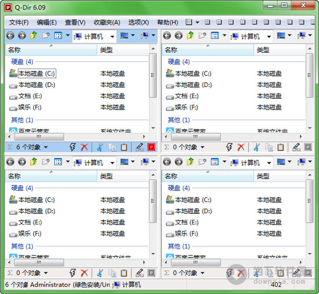This screenshot has width=319, height=294.
Task: Expand 0 个对象 dropdown in top-right pane
Action: pyautogui.click(x=203, y=147)
